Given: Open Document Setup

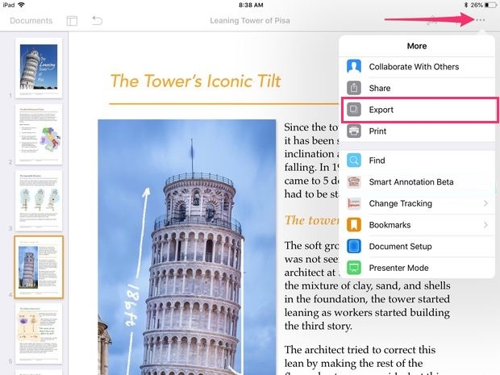Looking at the screenshot, I should [417, 247].
